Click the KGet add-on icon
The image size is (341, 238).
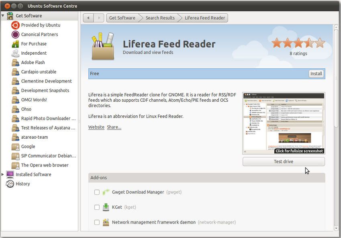point(106,207)
